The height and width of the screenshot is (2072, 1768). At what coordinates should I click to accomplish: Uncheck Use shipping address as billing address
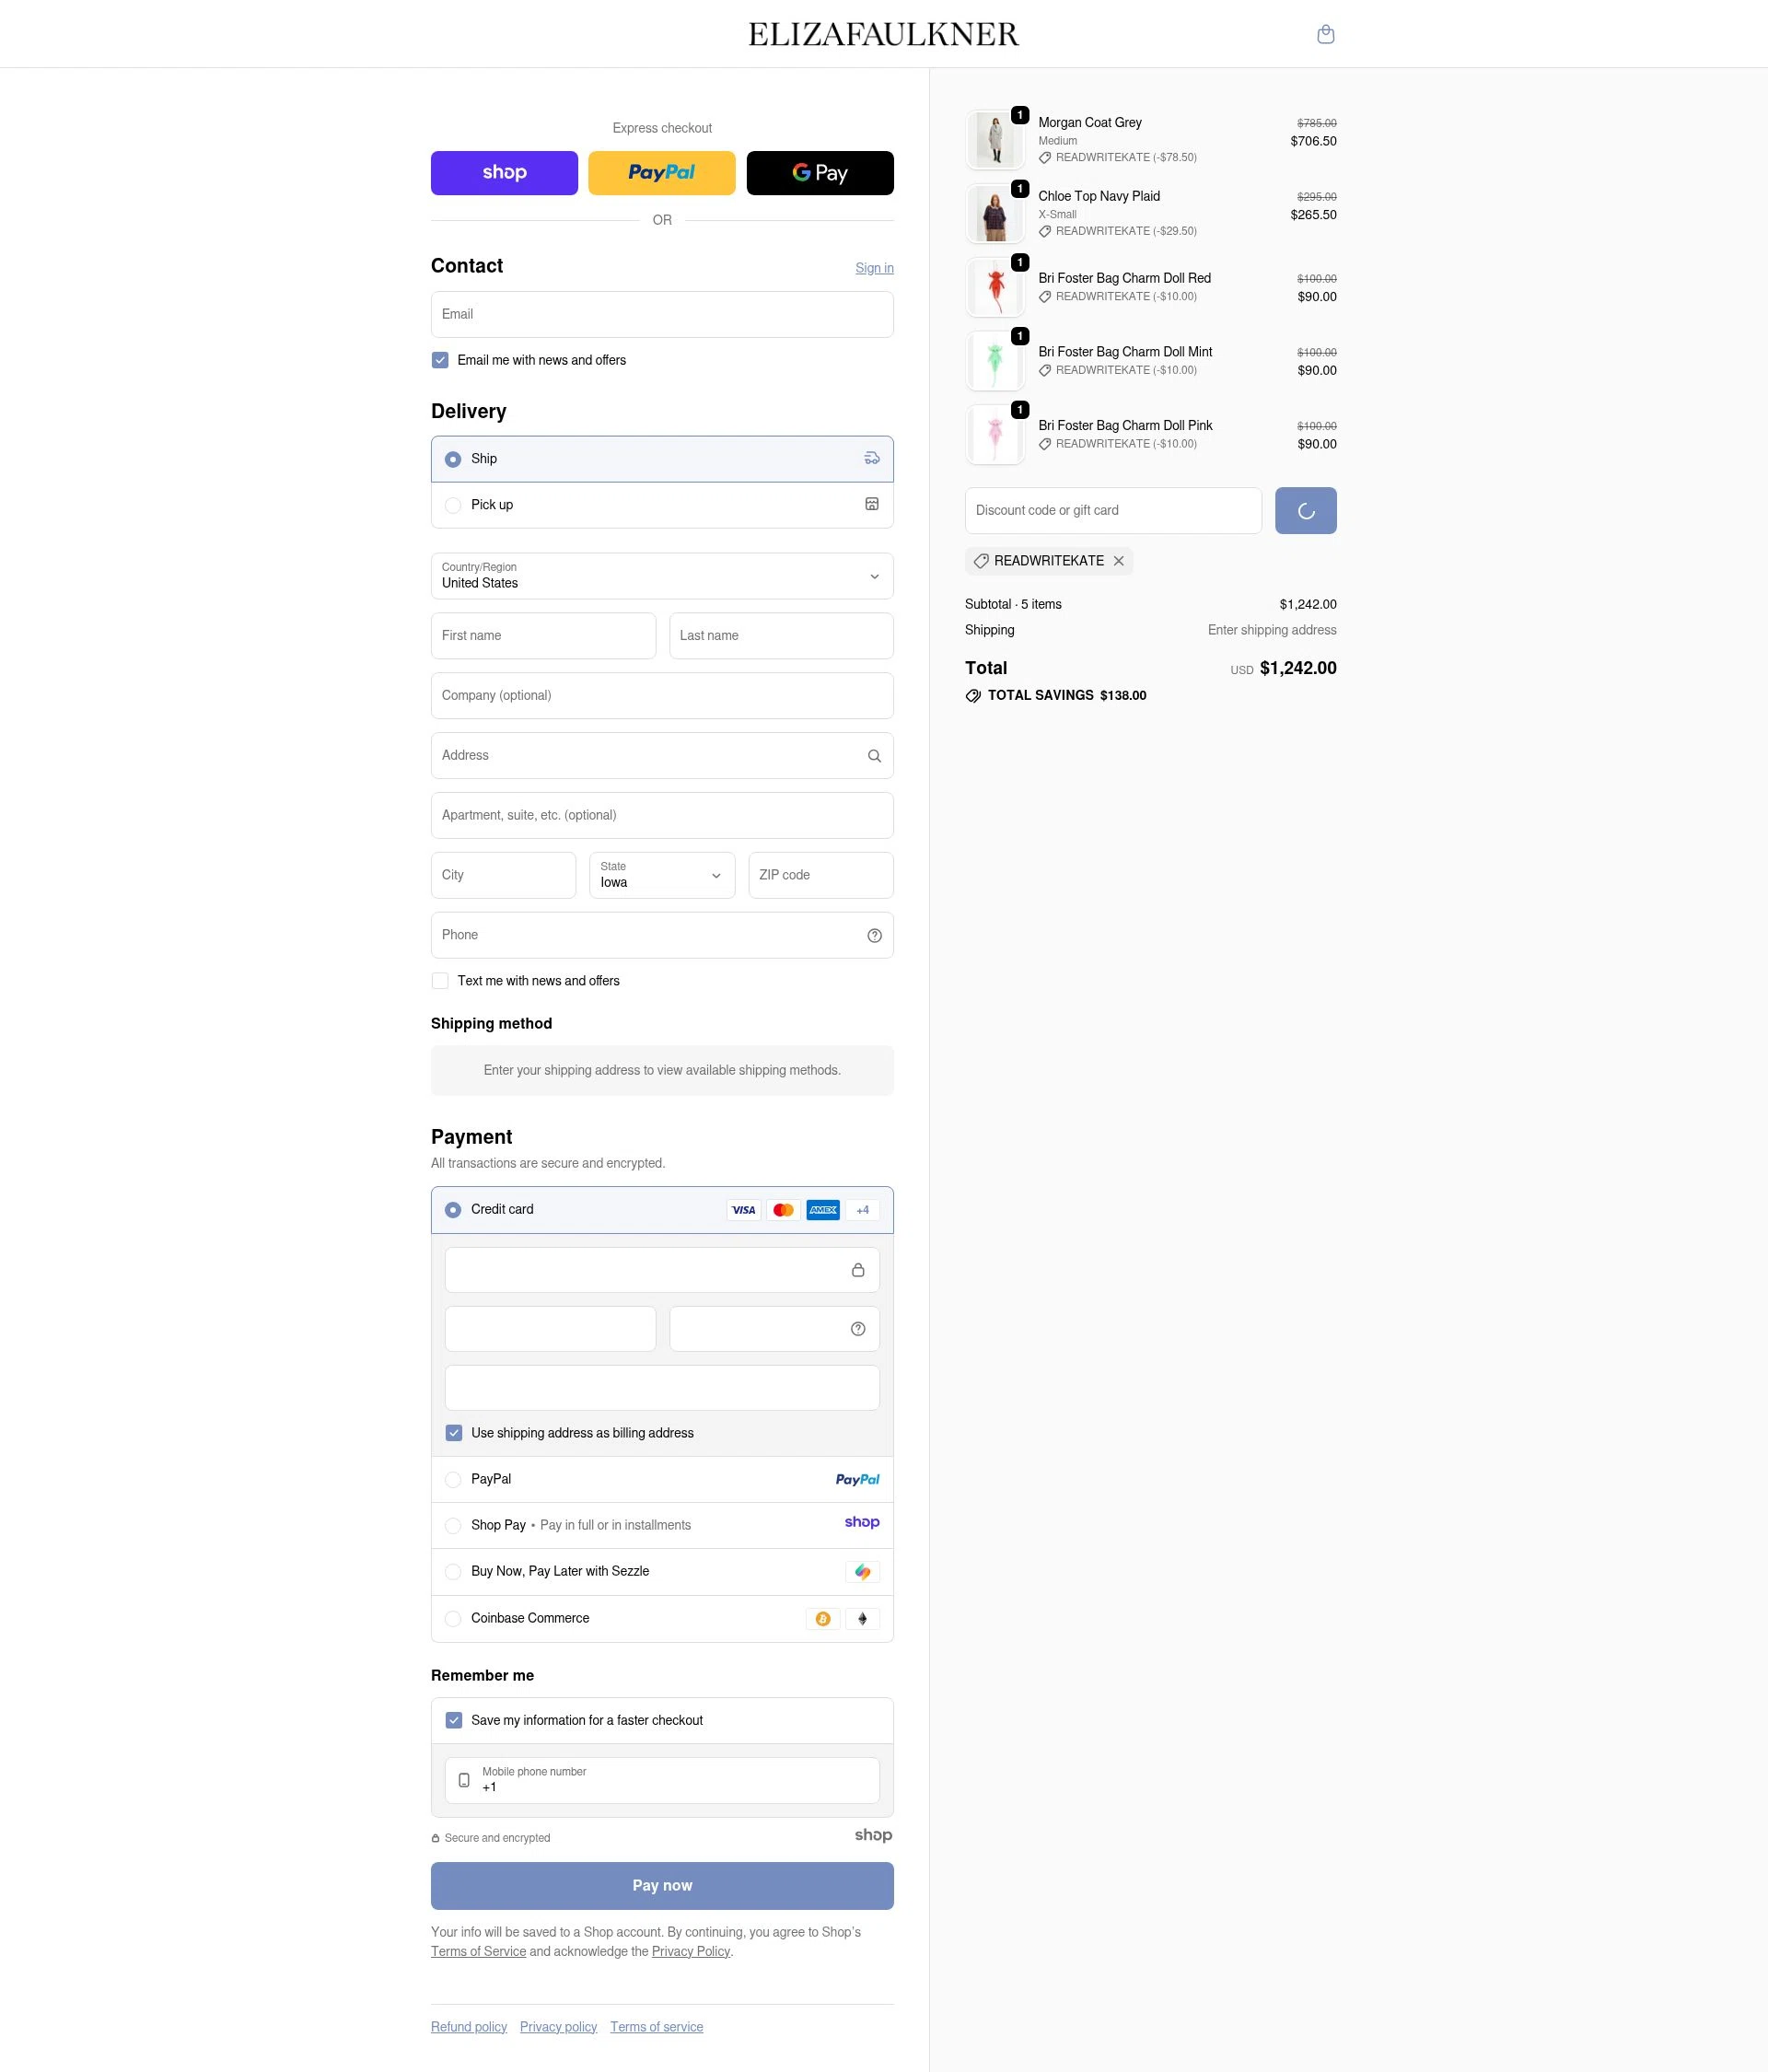coord(453,1433)
